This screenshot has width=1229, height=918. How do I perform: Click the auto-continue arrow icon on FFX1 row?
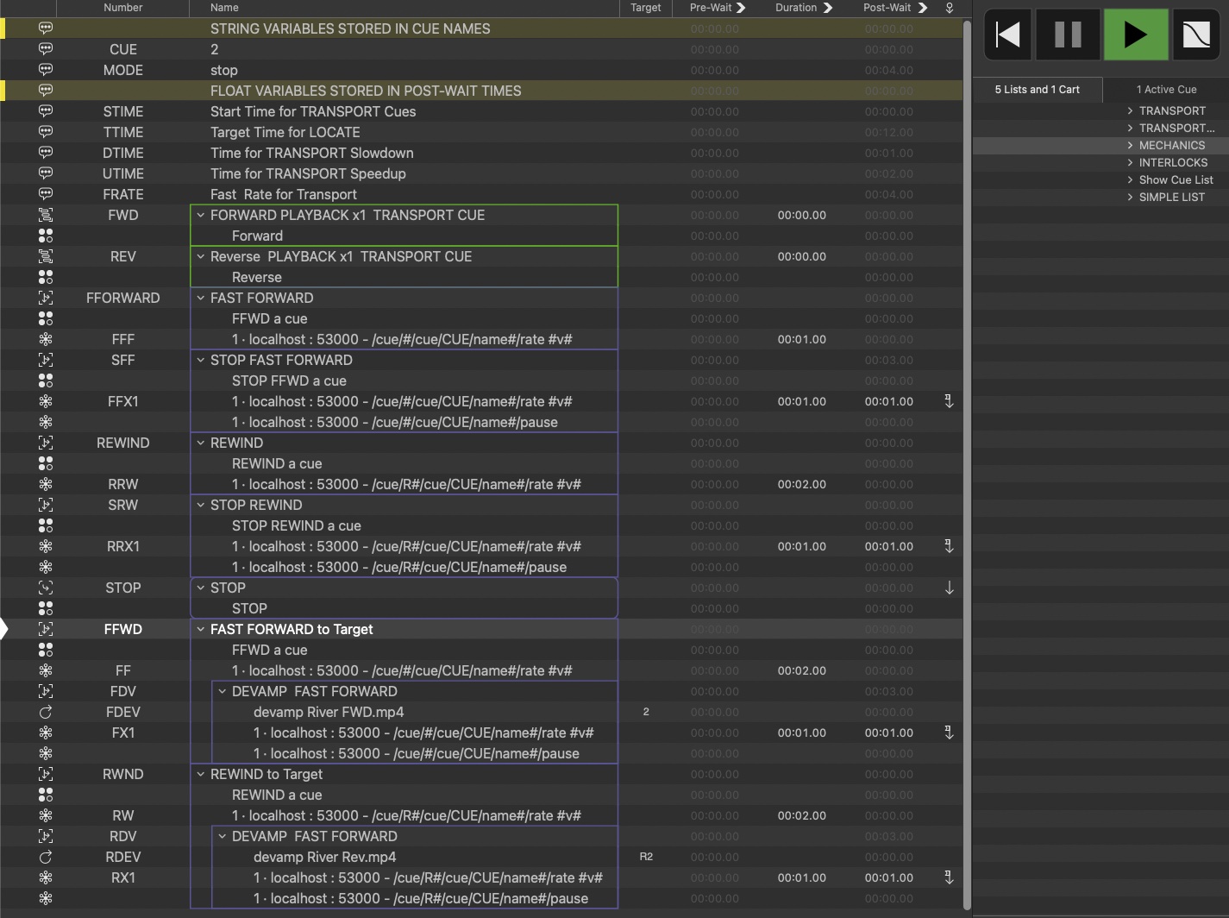(949, 401)
